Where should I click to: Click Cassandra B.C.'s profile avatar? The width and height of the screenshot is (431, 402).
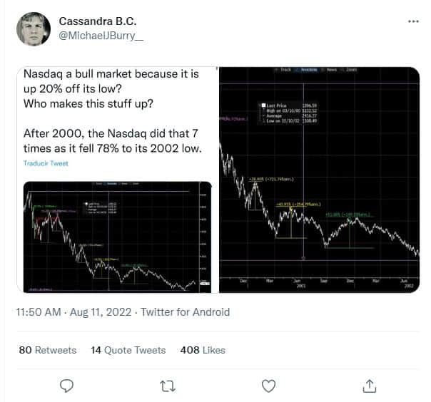[x=34, y=29]
